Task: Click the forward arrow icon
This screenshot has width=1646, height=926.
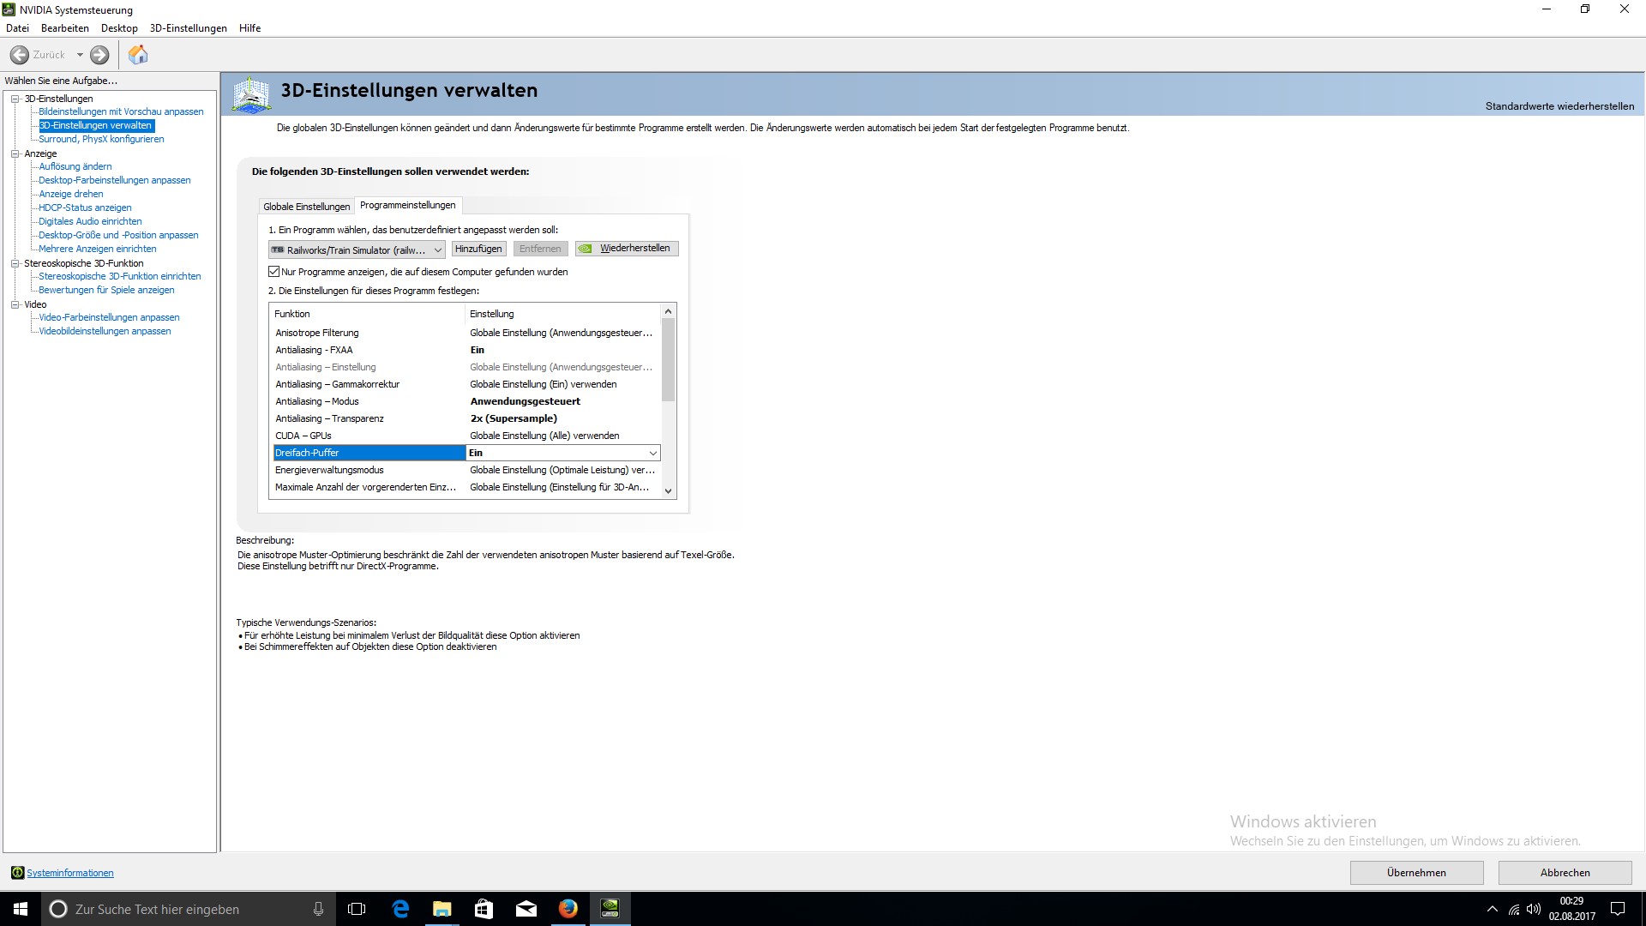Action: click(99, 55)
